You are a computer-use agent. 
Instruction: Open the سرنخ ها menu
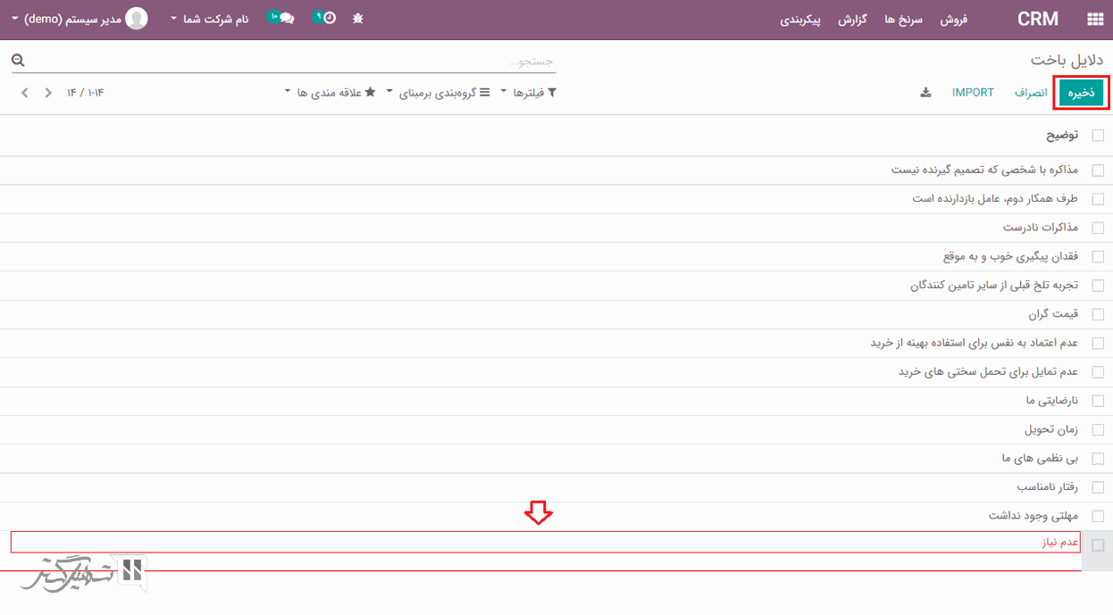(903, 19)
